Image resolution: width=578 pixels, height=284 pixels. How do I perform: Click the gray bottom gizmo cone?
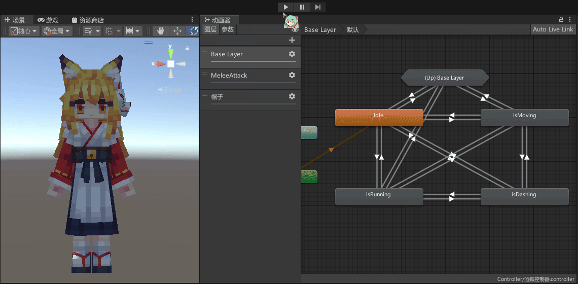(x=171, y=74)
